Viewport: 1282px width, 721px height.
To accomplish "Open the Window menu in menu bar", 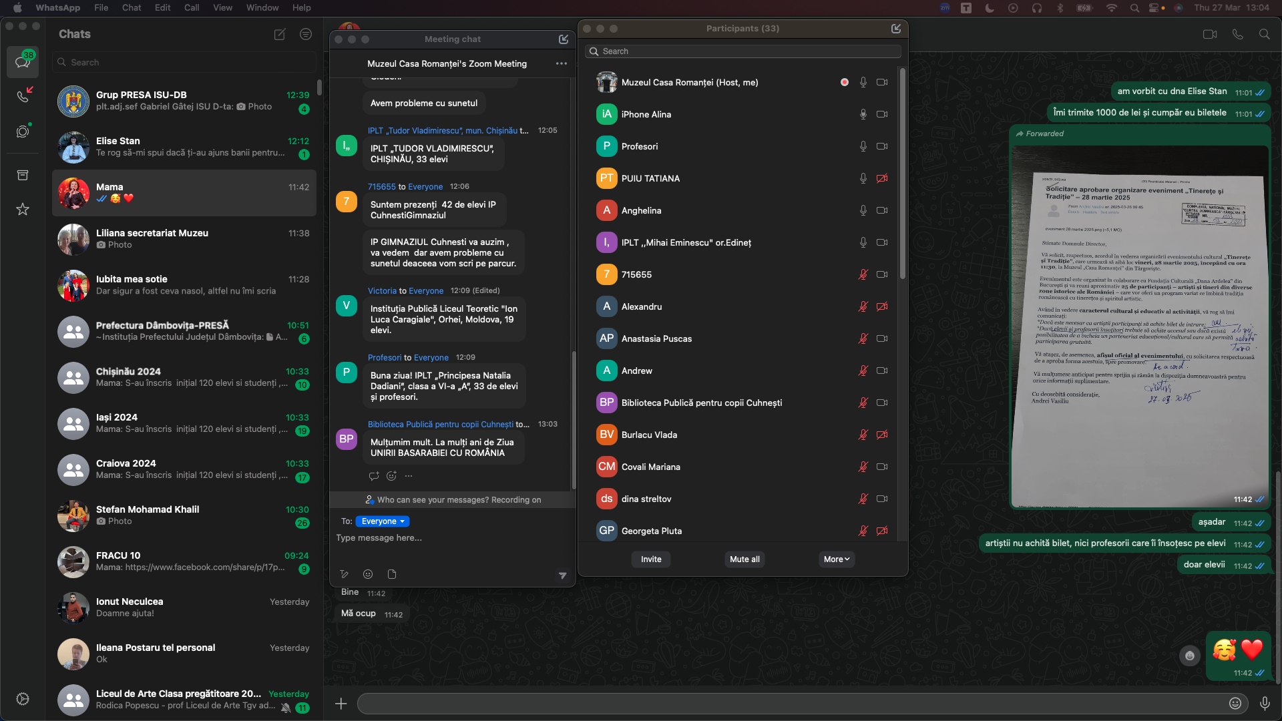I will coord(262,7).
